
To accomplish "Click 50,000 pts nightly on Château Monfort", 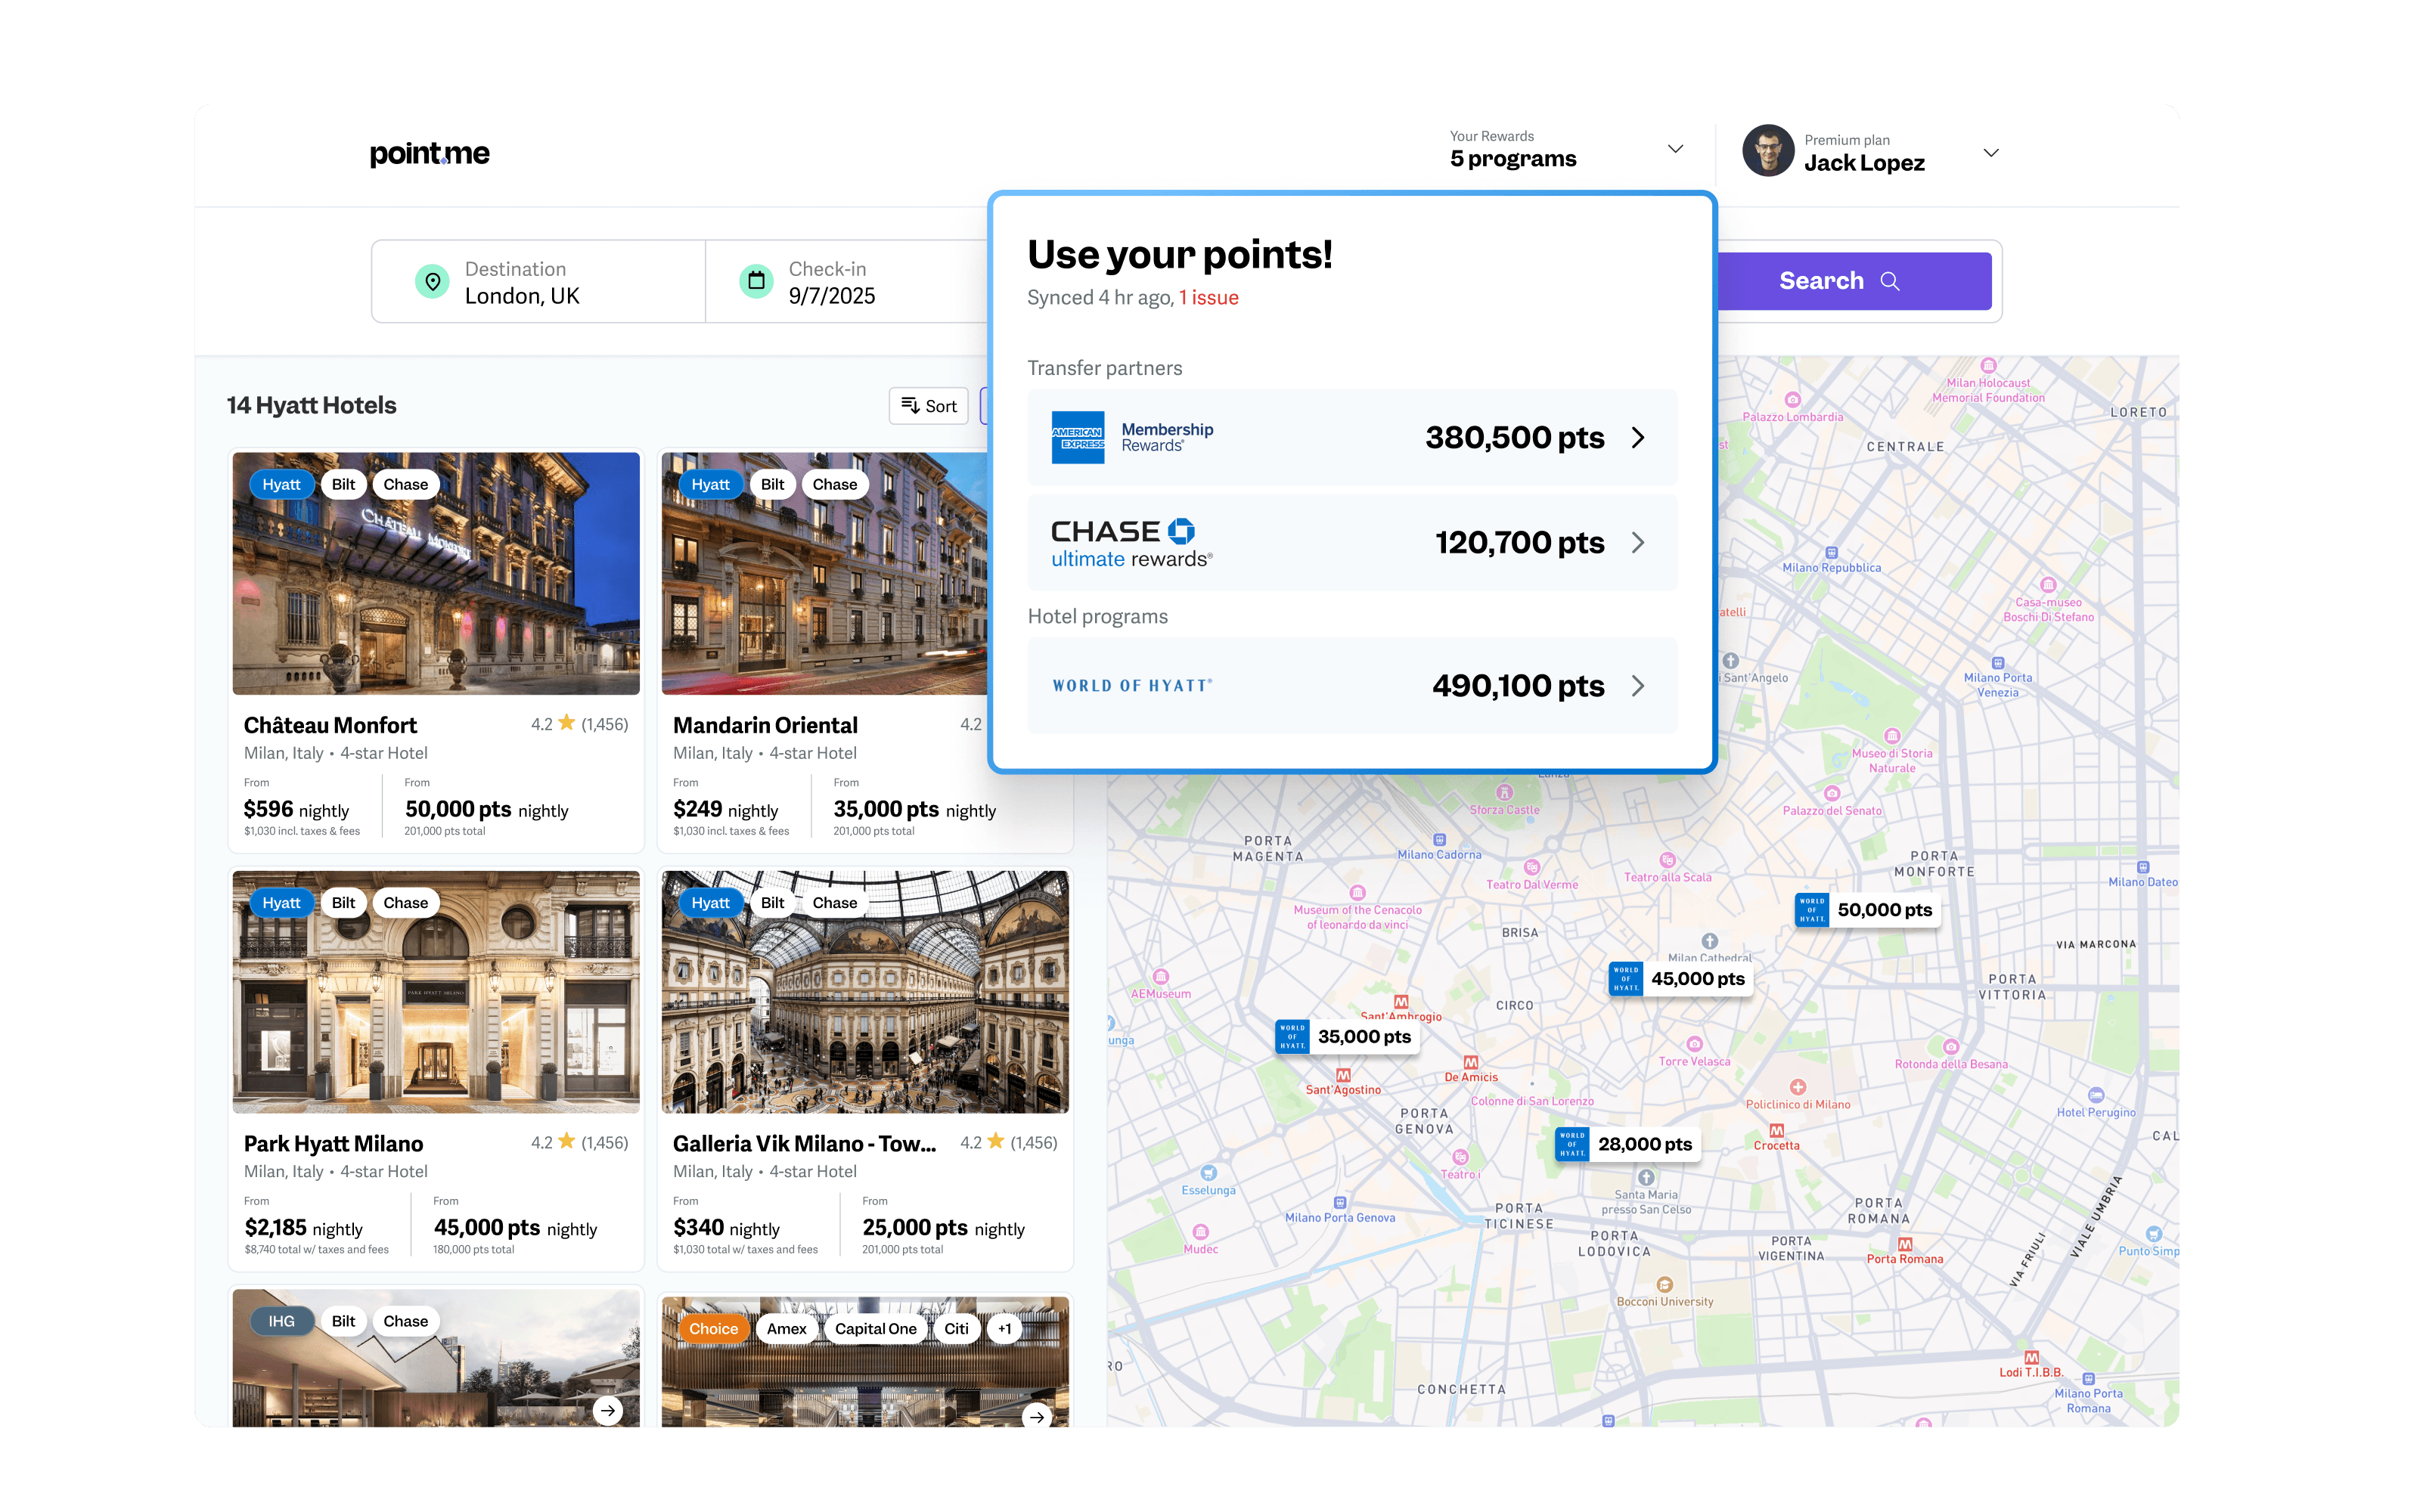I will 486,809.
